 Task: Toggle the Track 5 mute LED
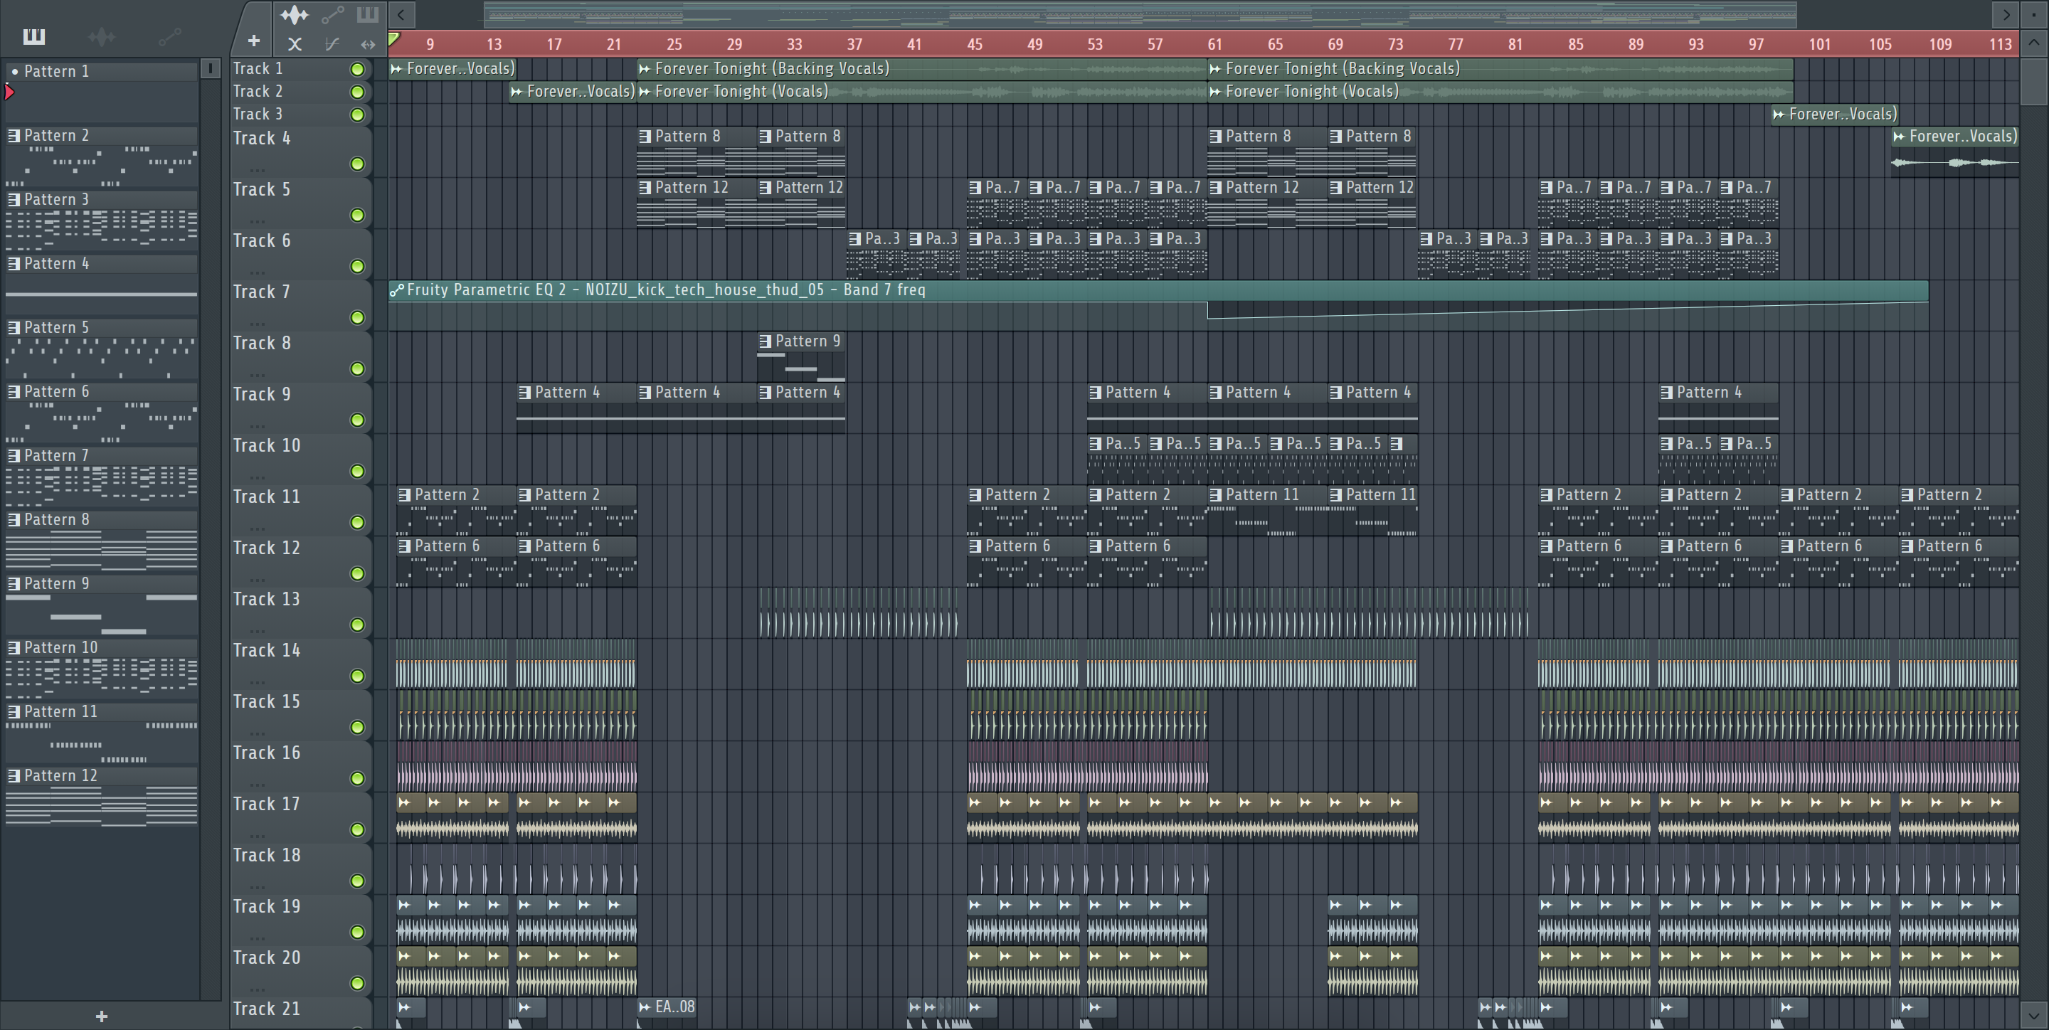point(358,216)
